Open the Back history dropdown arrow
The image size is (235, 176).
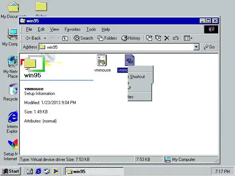[x=45, y=38]
